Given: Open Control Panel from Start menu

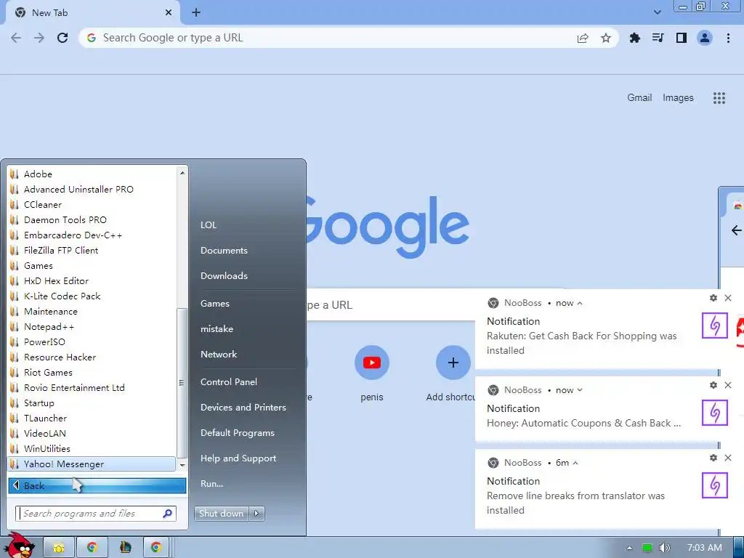Looking at the screenshot, I should (229, 382).
